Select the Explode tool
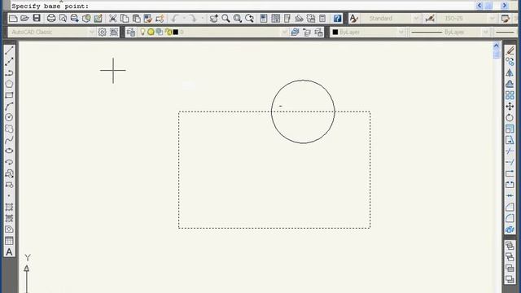This screenshot has height=293, width=521. [x=510, y=230]
